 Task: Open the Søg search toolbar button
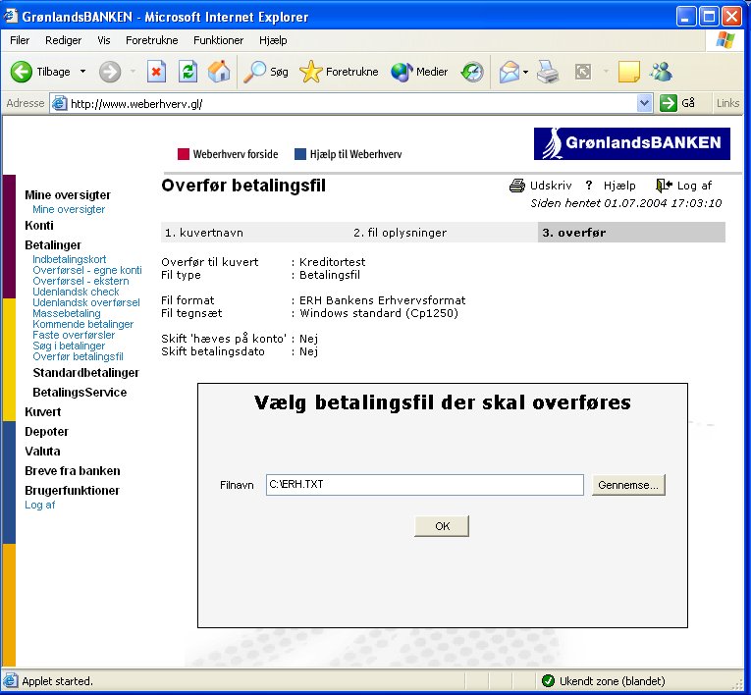(x=266, y=72)
